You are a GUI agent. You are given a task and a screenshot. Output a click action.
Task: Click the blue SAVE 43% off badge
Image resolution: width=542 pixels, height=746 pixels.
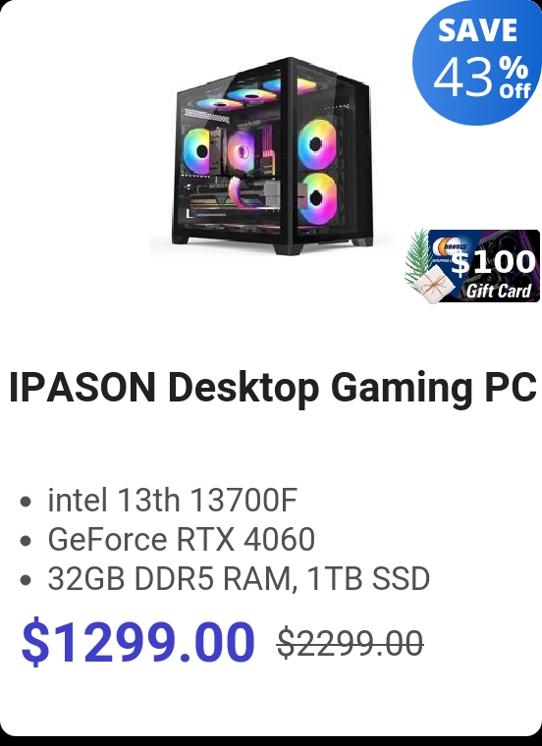point(478,62)
